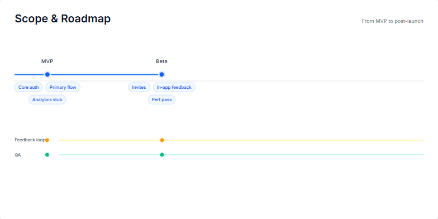This screenshot has width=438, height=219.
Task: Select the Invites chip
Action: (139, 87)
